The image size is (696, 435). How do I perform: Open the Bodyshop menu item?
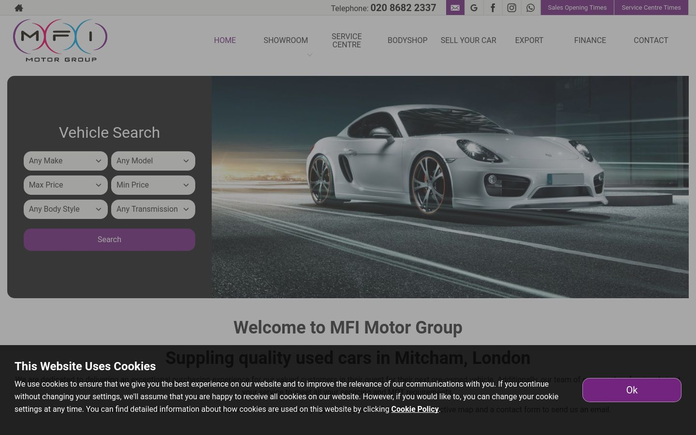click(407, 41)
